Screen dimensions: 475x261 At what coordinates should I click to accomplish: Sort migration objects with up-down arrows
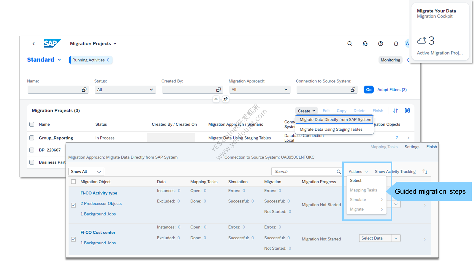pos(425,172)
